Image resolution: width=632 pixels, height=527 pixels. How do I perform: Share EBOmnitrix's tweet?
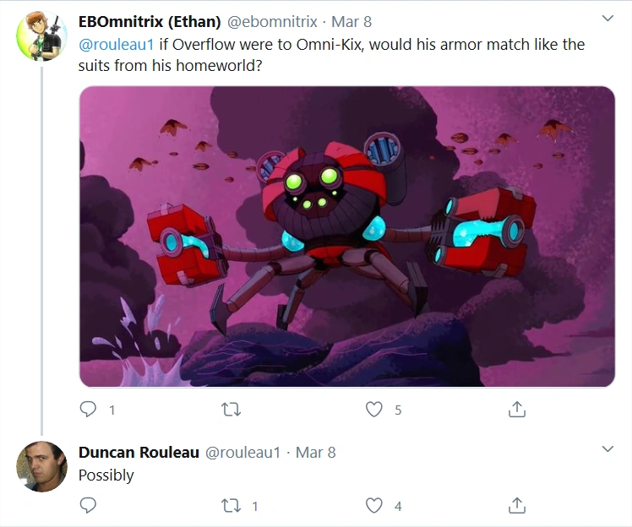click(x=517, y=410)
